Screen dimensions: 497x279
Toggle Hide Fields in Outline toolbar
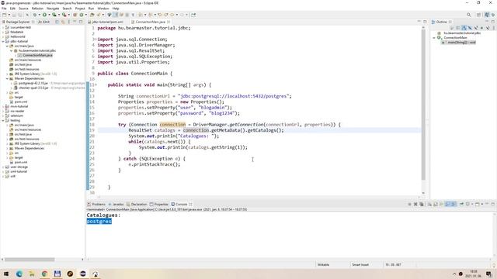coord(470,28)
